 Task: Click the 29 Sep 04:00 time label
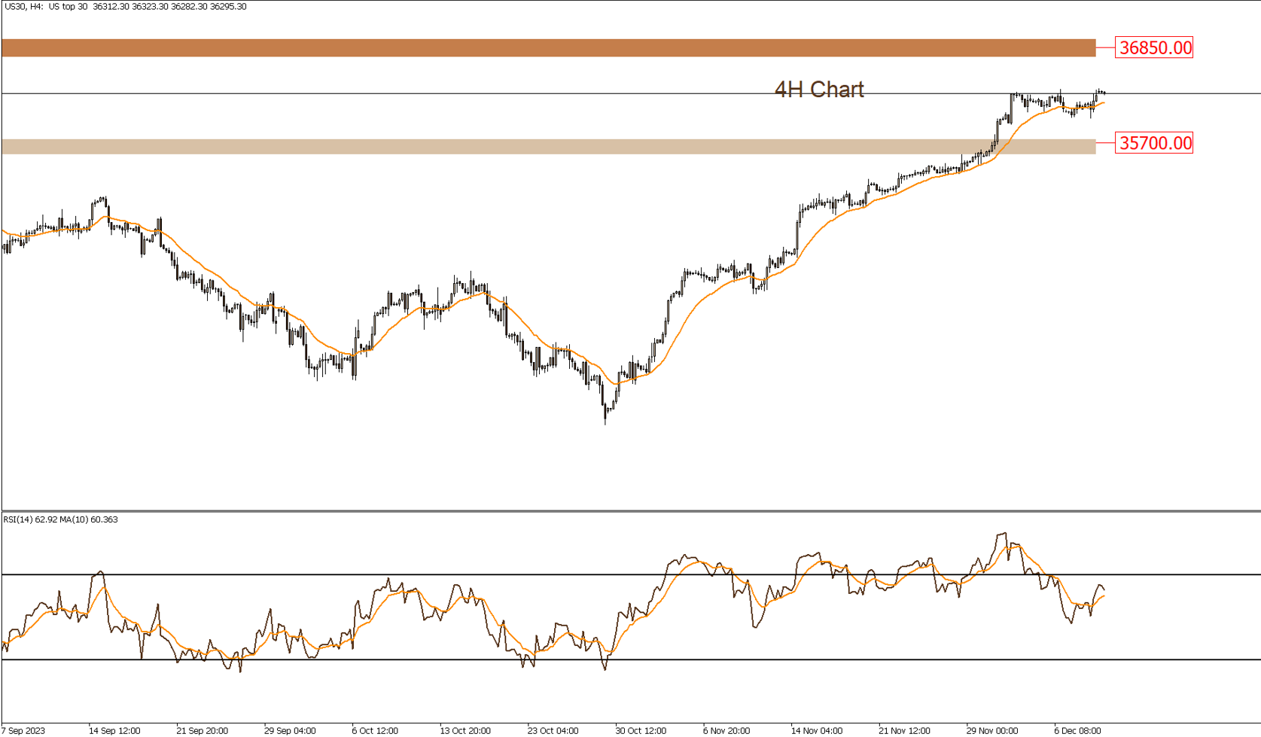289,730
